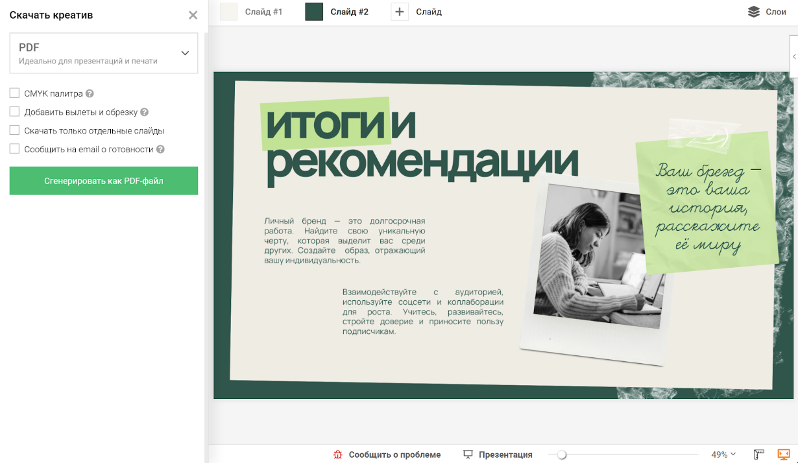Open the Слои layers panel

(767, 12)
